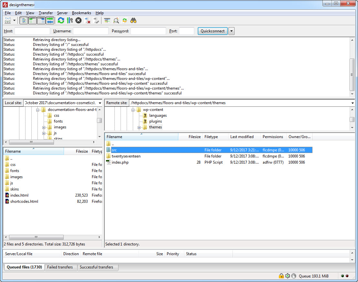Open the Bookmarks menu
Image resolution: width=358 pixels, height=282 pixels.
click(x=81, y=13)
